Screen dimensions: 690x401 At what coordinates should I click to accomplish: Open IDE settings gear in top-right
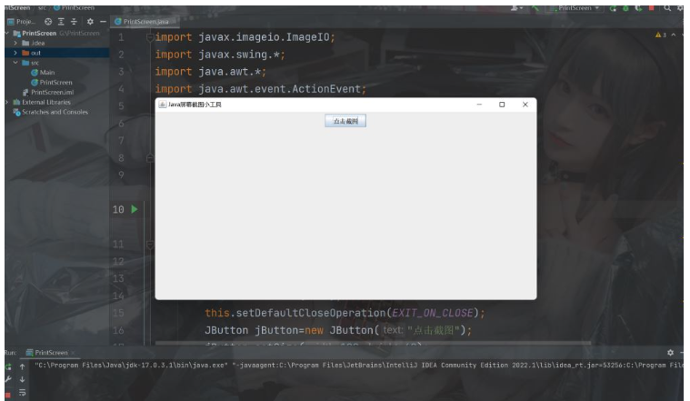(x=680, y=8)
